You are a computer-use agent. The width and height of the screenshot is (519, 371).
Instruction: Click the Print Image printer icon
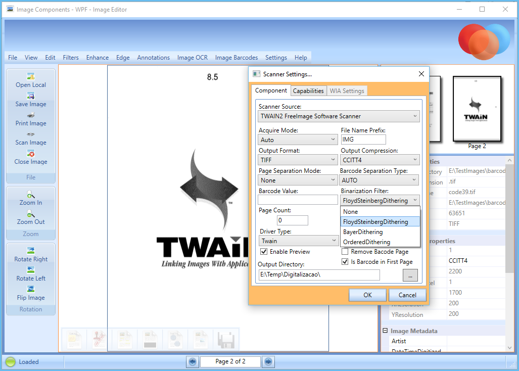coord(31,115)
